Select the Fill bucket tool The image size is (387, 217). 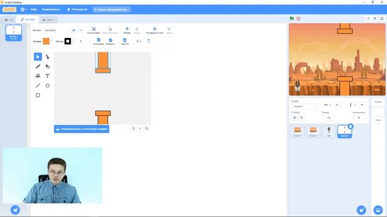37,76
